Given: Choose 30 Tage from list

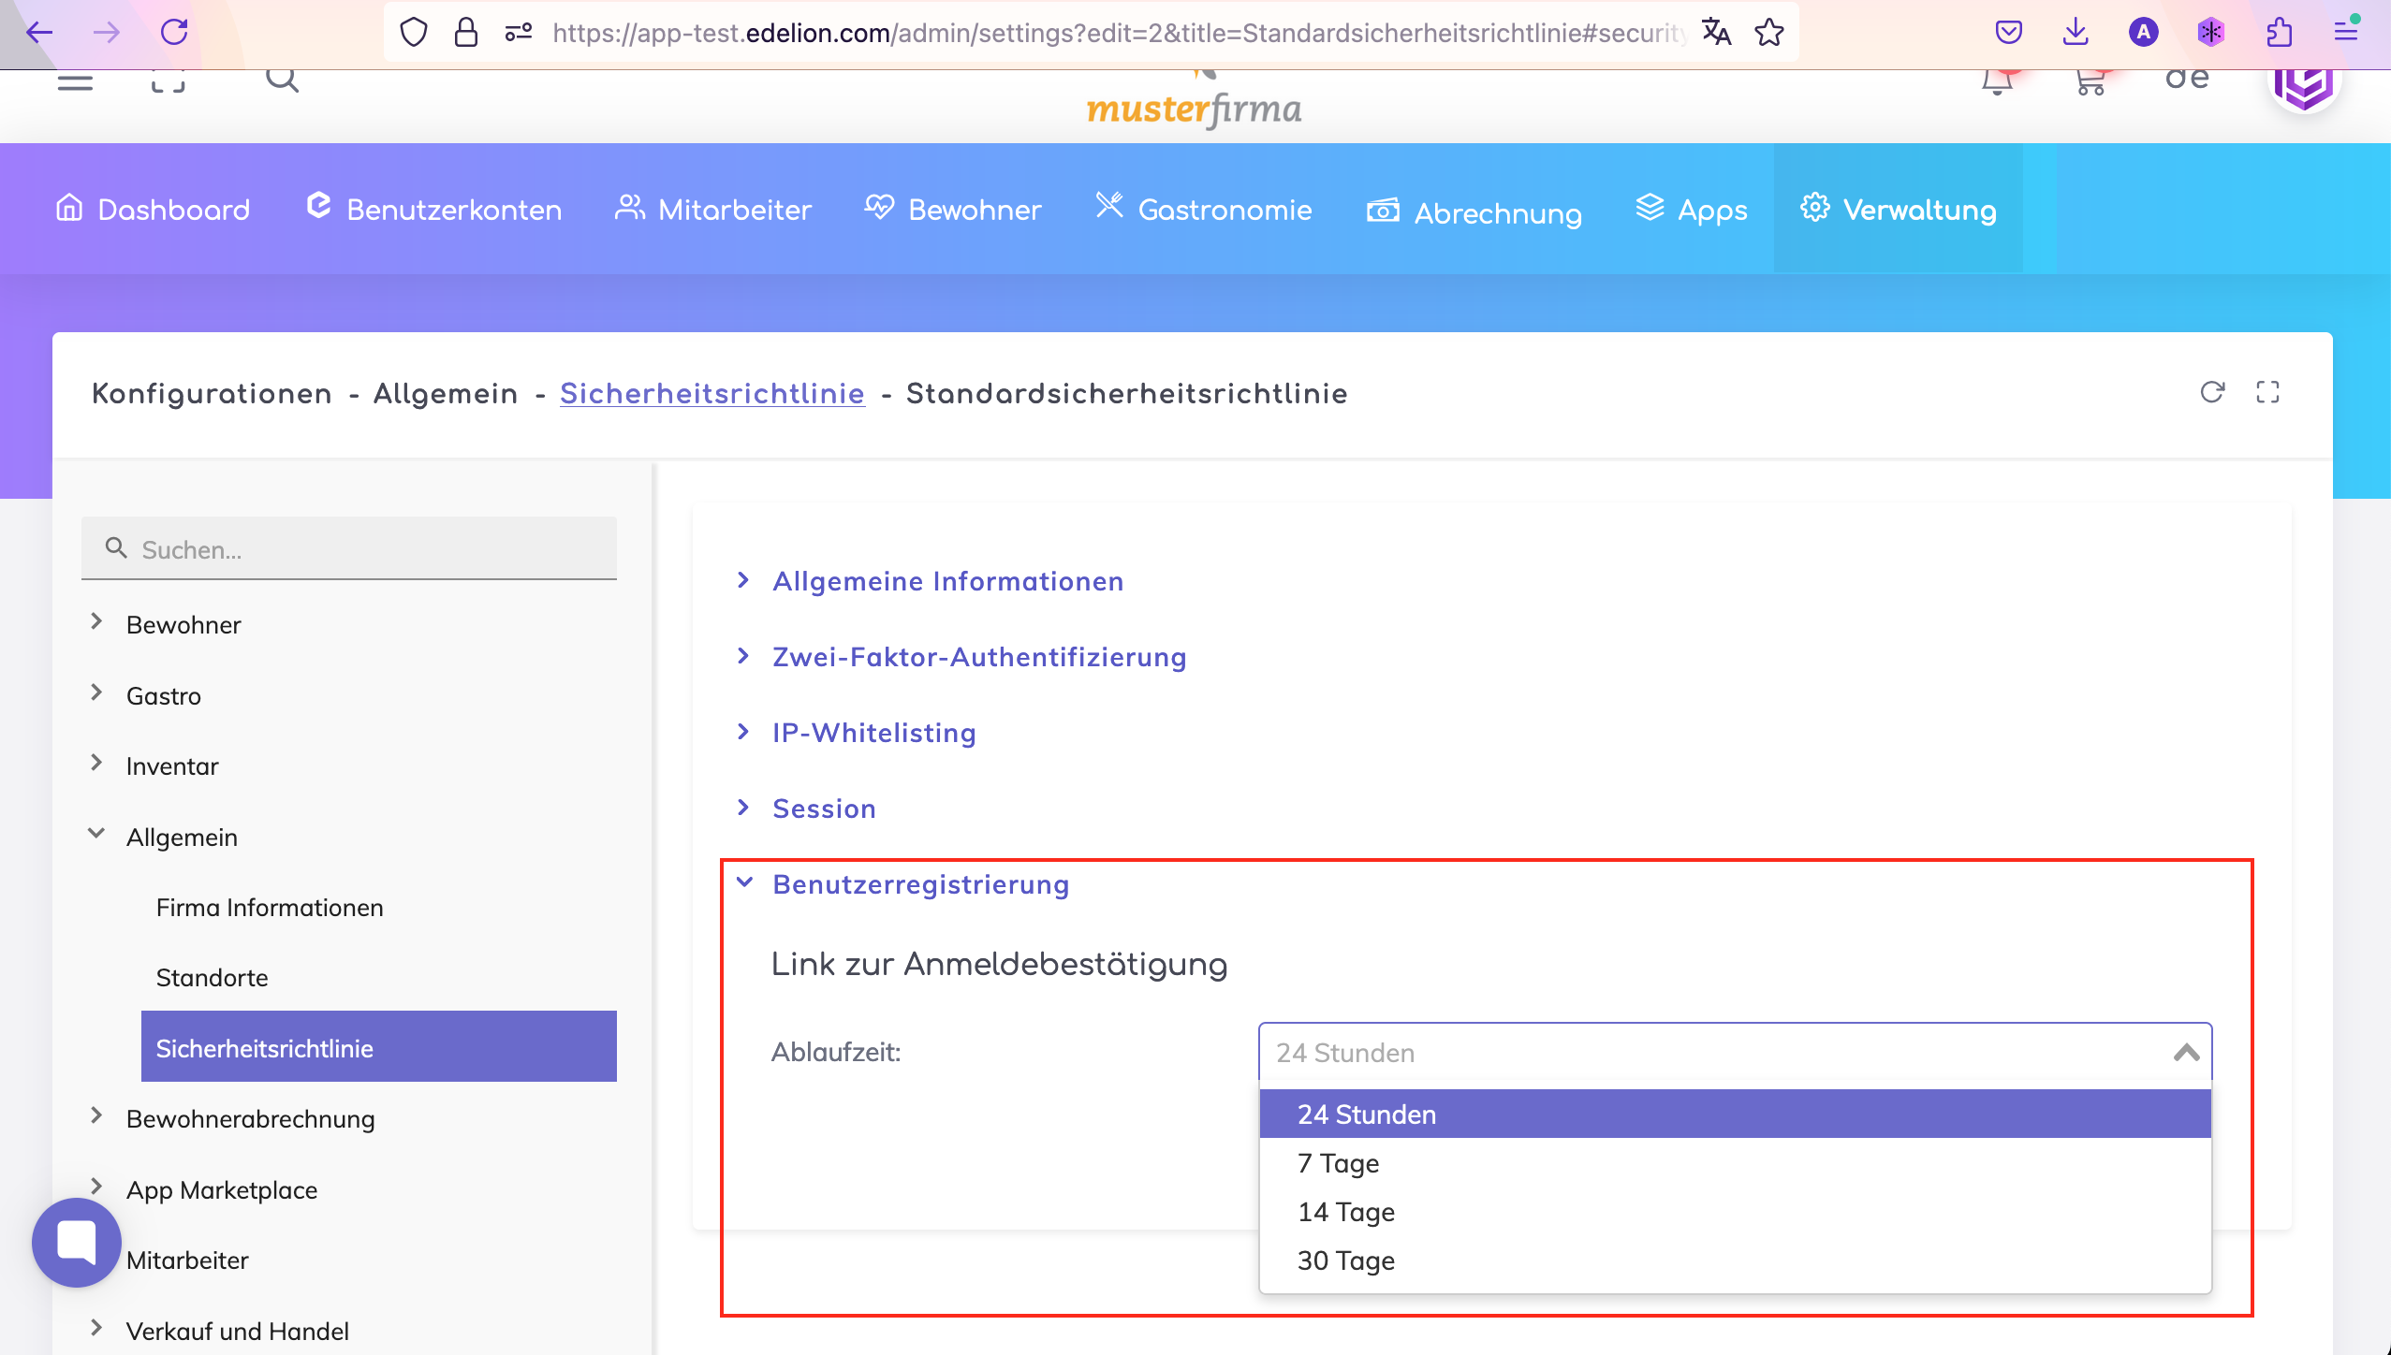Looking at the screenshot, I should 1345,1260.
